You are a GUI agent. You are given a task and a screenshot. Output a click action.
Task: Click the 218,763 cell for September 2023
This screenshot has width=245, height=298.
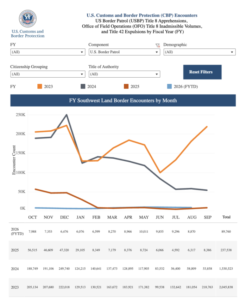pyautogui.click(x=207, y=287)
